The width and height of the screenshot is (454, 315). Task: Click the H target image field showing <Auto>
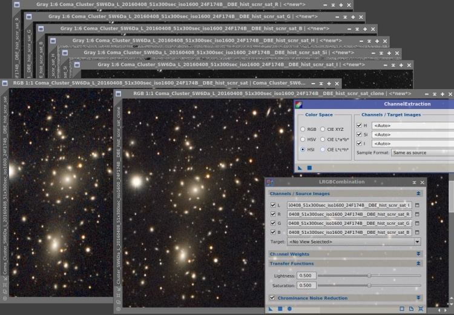point(413,125)
